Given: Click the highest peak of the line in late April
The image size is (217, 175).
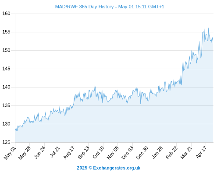Looking at the screenshot, I should tap(209, 28).
